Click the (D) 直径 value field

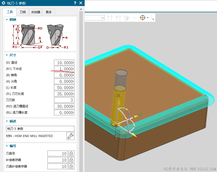coord(64,63)
